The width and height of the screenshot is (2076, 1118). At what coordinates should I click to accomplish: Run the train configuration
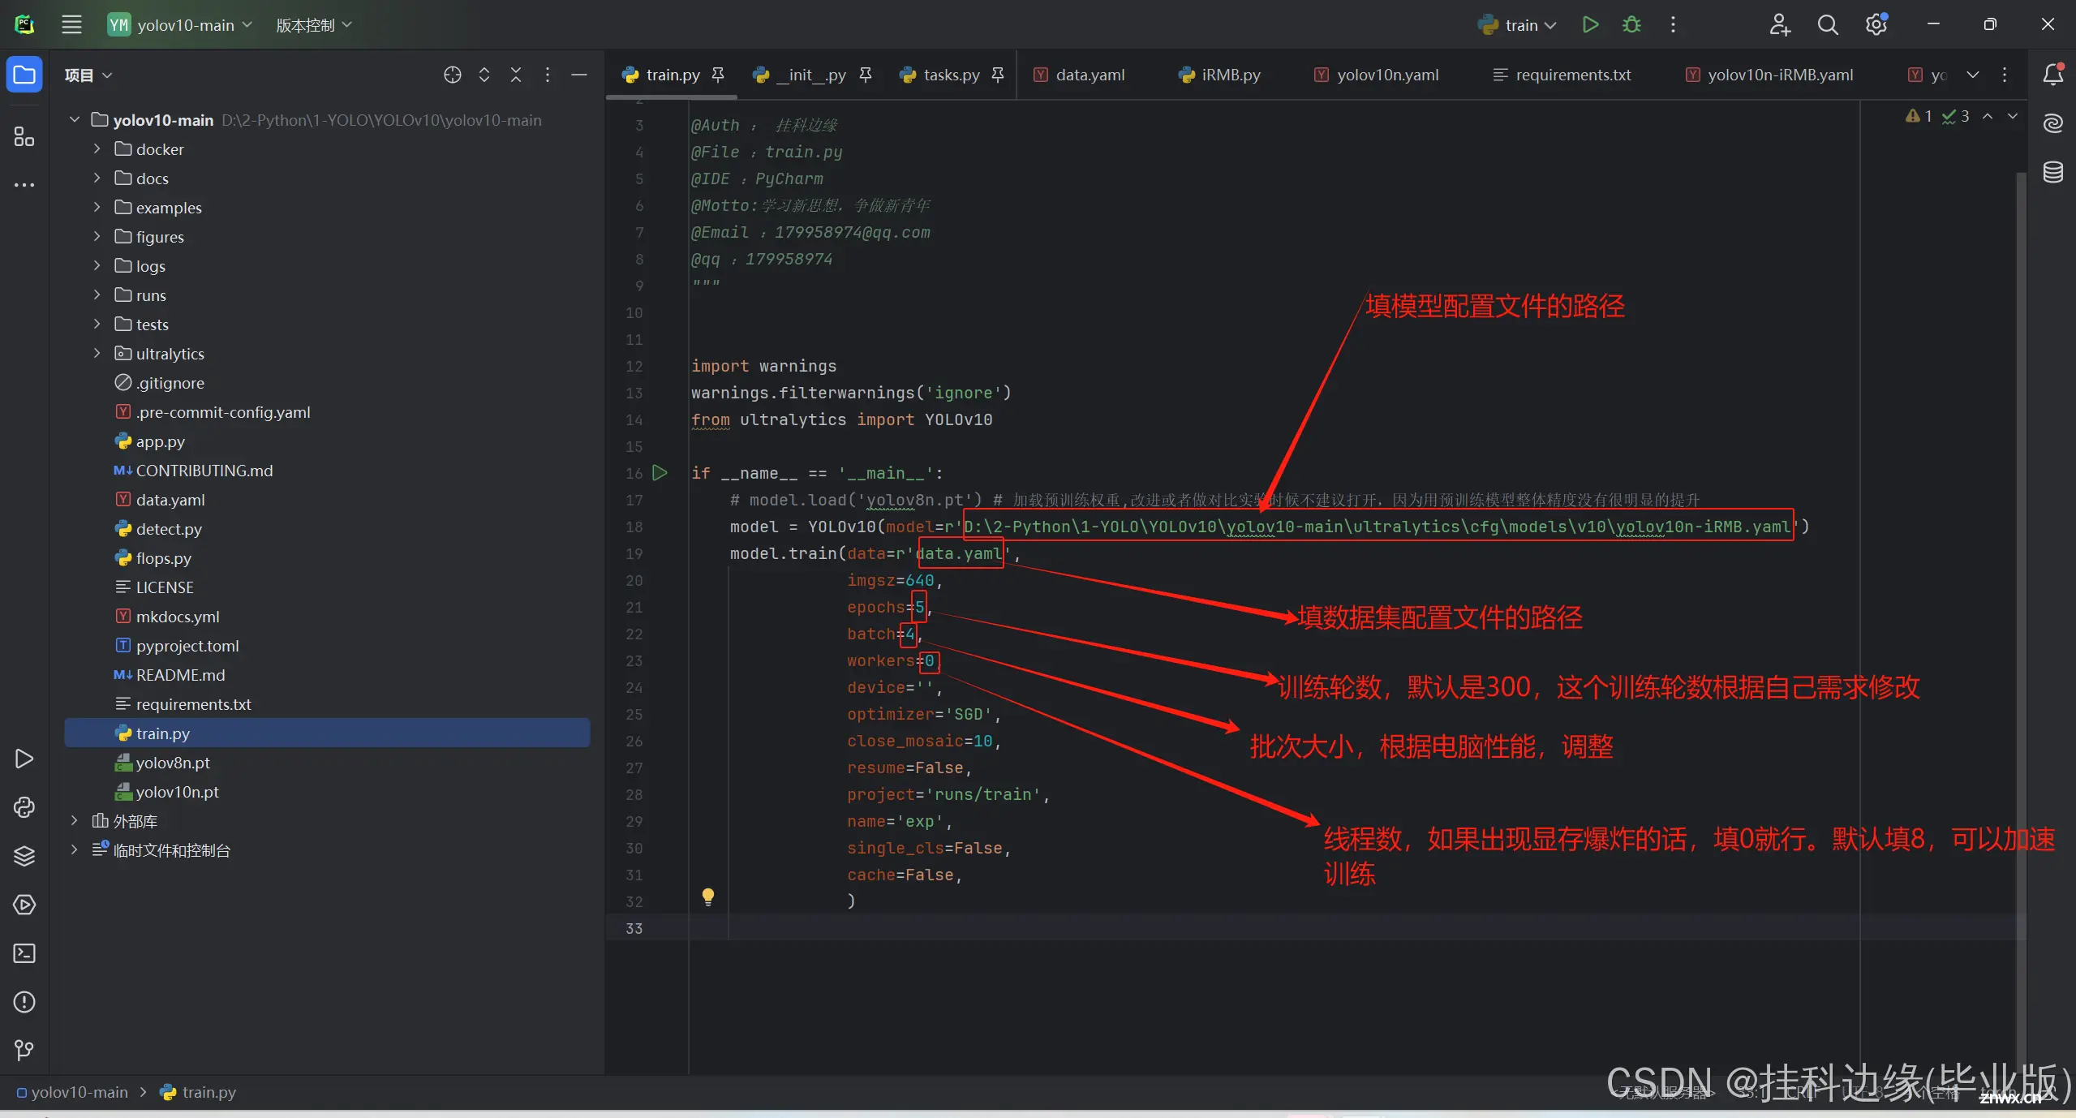[1590, 24]
